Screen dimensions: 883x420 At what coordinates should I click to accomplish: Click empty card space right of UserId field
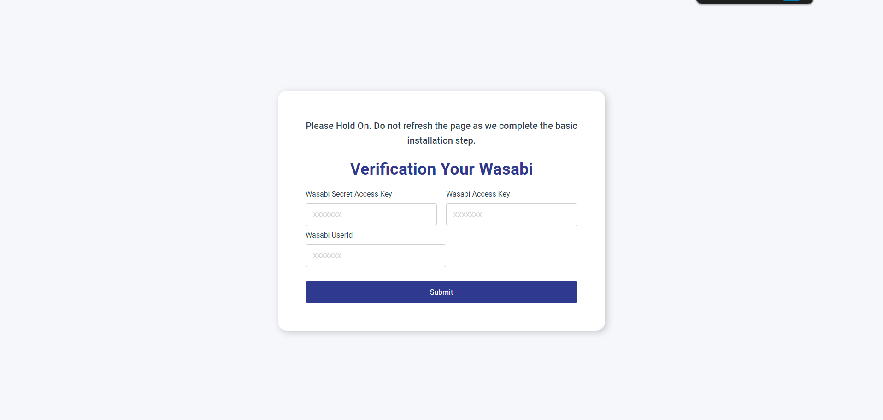click(x=512, y=256)
